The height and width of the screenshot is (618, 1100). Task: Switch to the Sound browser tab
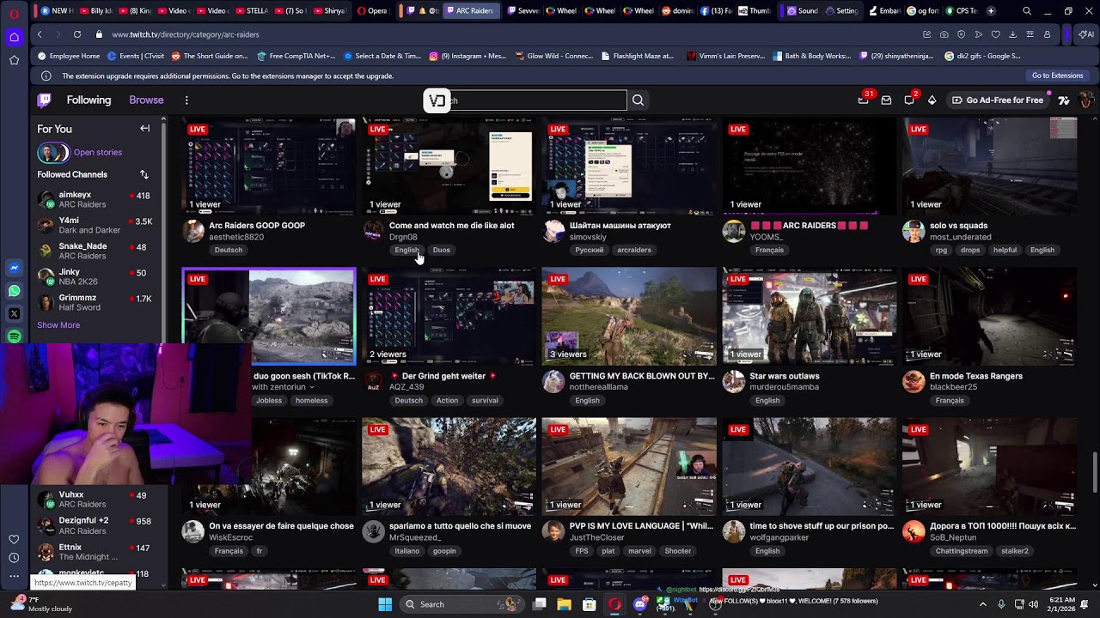pyautogui.click(x=803, y=11)
